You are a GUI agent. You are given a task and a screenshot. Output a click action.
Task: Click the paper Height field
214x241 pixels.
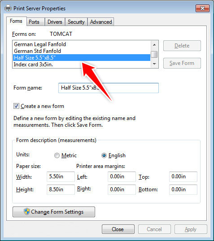click(x=61, y=189)
